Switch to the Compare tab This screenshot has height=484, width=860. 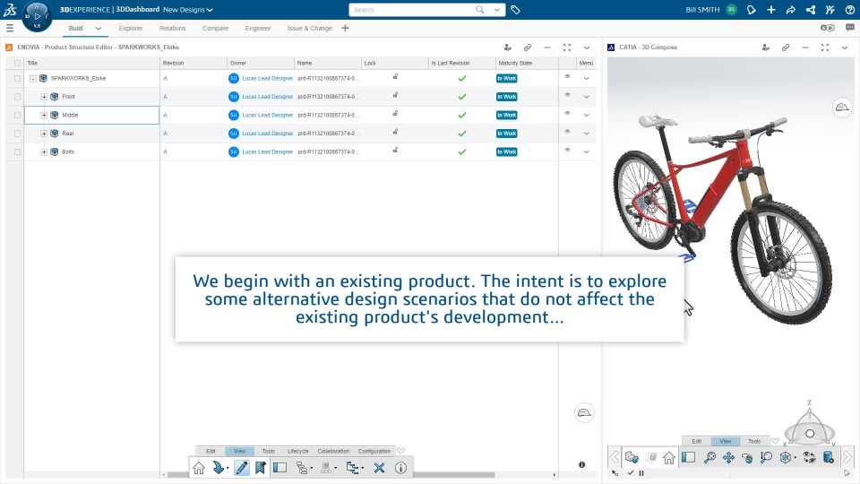tap(215, 28)
